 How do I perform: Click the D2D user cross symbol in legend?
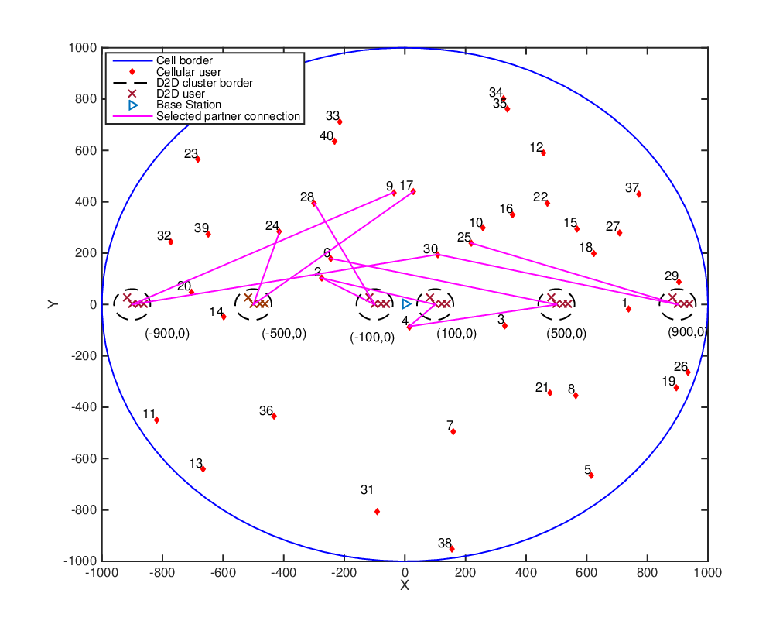132,94
